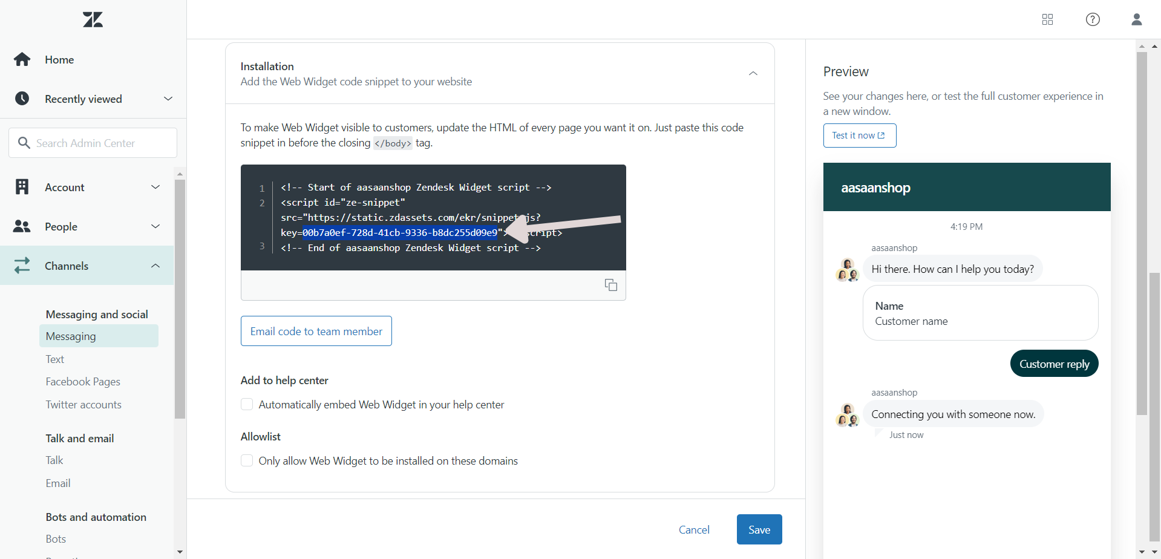Screen dimensions: 1161x559
Task: Click the aasaanshop preview header title
Action: (x=875, y=188)
